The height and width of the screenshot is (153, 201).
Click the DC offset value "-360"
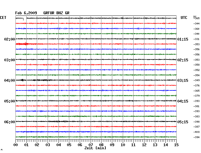pyautogui.click(x=196, y=29)
